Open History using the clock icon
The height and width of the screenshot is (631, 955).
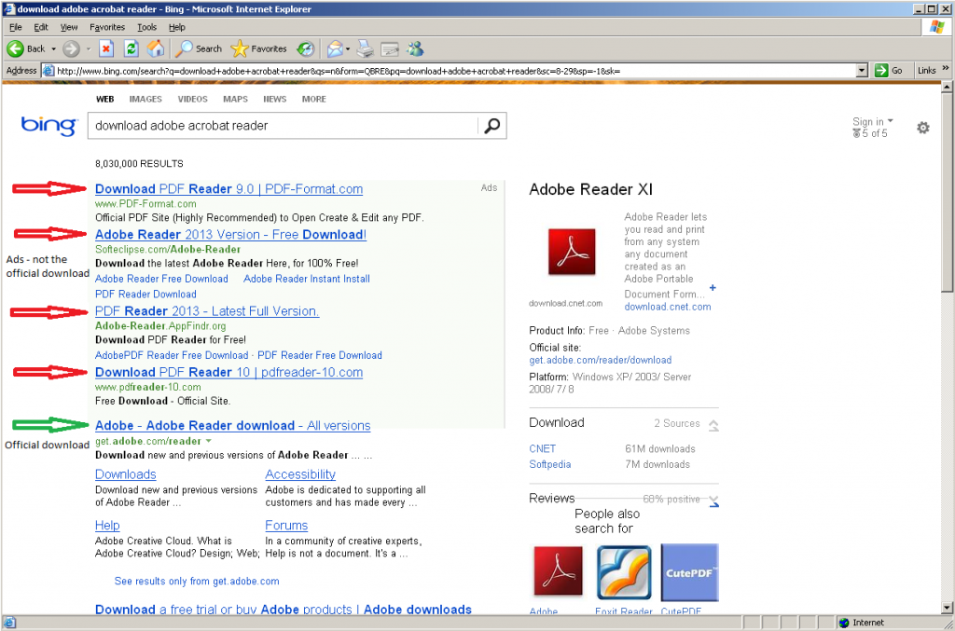pyautogui.click(x=305, y=48)
